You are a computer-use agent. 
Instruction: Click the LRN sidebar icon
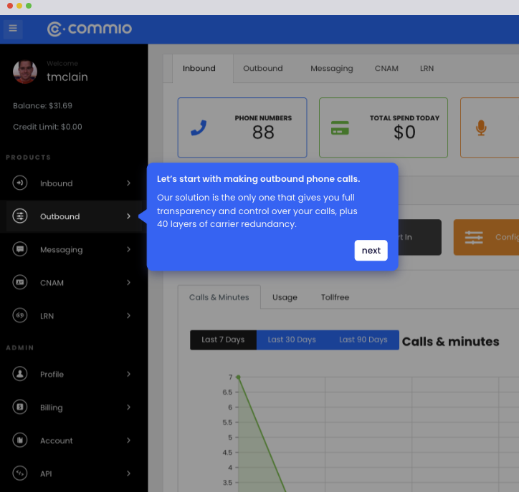[20, 315]
